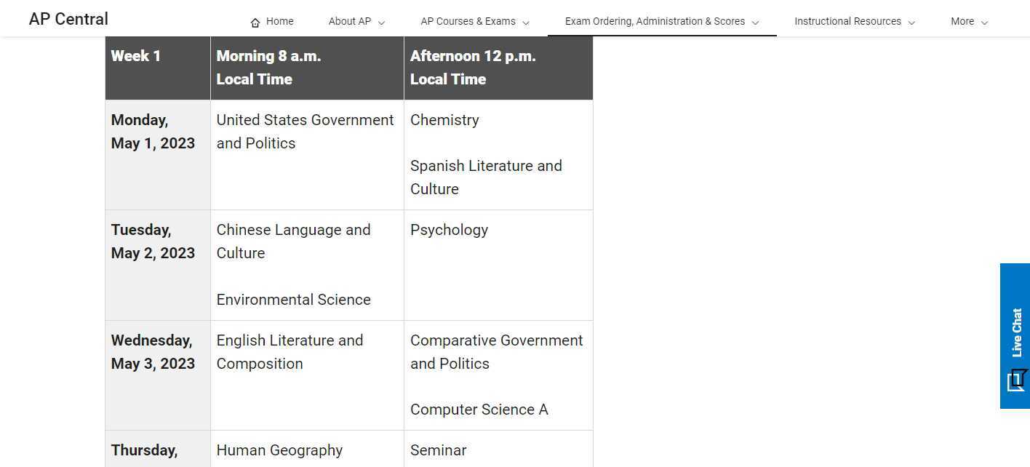Expand the About AP chevron arrow

pyautogui.click(x=382, y=23)
